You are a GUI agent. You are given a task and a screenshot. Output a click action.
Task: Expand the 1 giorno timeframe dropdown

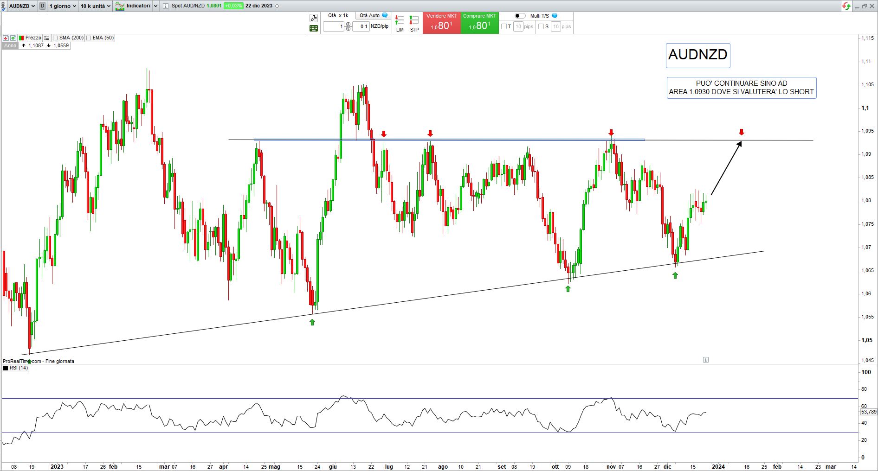click(63, 6)
